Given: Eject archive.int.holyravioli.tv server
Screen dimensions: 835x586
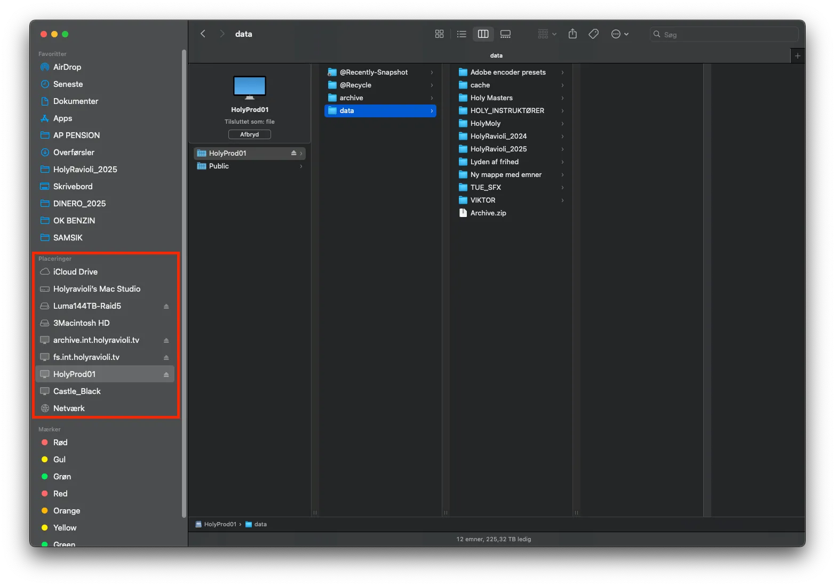Looking at the screenshot, I should [x=166, y=340].
